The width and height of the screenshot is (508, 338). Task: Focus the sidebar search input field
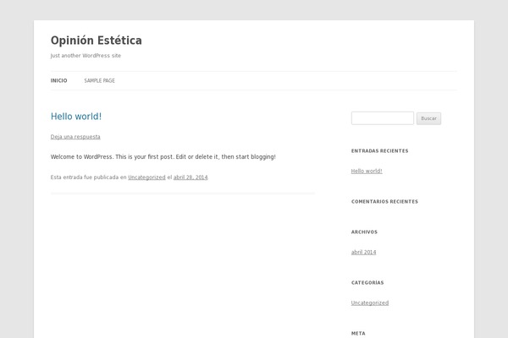[383, 118]
